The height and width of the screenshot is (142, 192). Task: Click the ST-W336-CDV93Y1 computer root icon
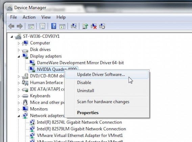pyautogui.click(x=18, y=37)
